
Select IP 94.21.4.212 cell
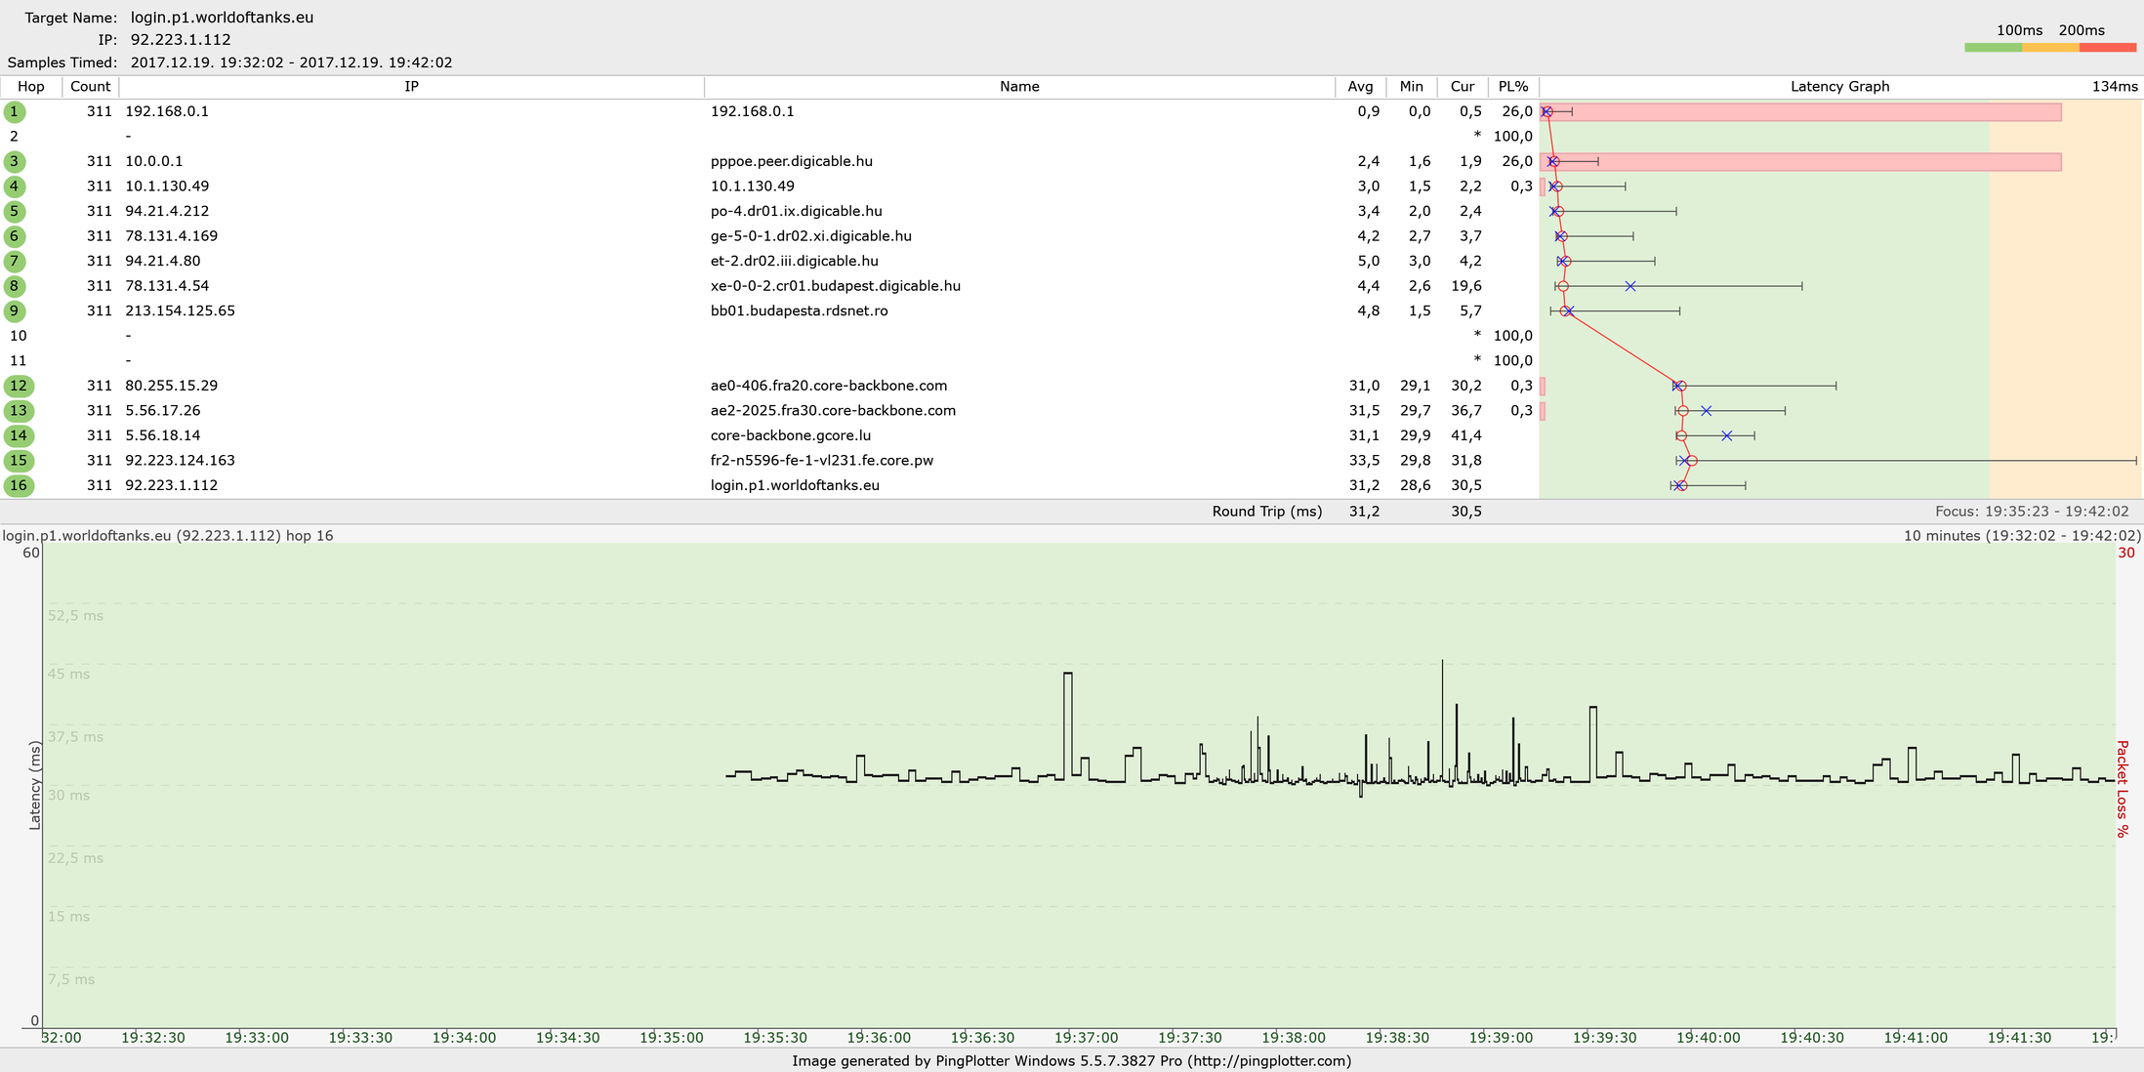point(167,211)
